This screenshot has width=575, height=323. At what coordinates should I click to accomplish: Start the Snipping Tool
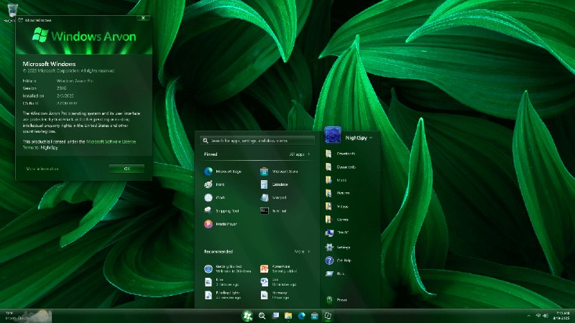coord(221,211)
